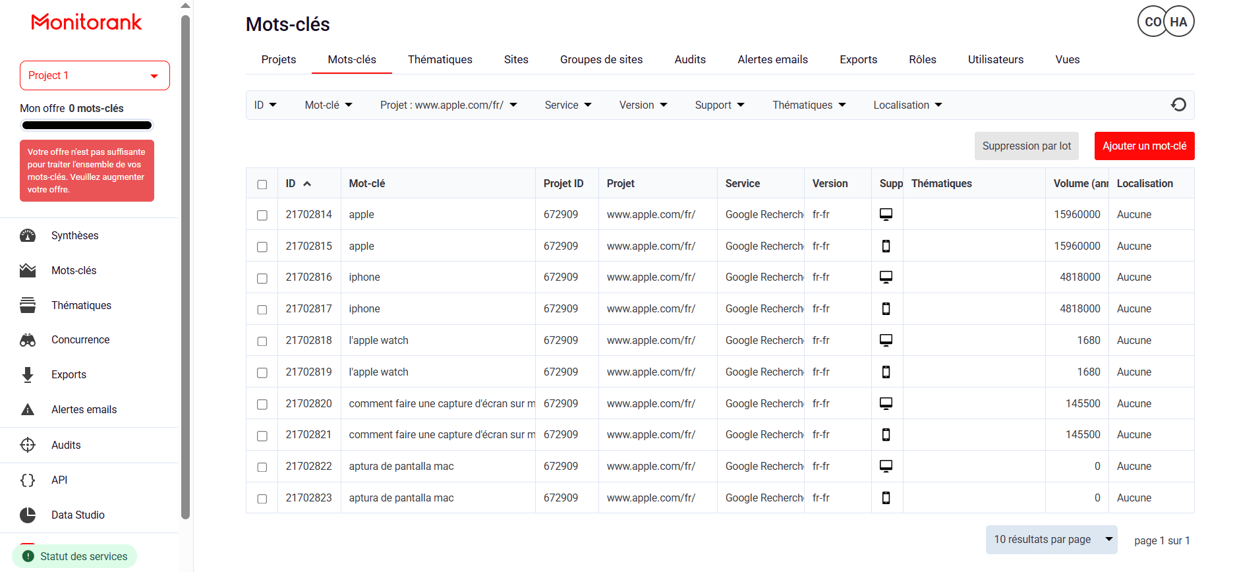This screenshot has width=1235, height=572.
Task: Click desktop icon in row 21702814
Action: coord(886,214)
